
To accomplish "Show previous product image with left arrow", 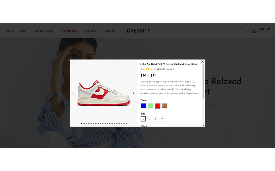I will [74, 93].
